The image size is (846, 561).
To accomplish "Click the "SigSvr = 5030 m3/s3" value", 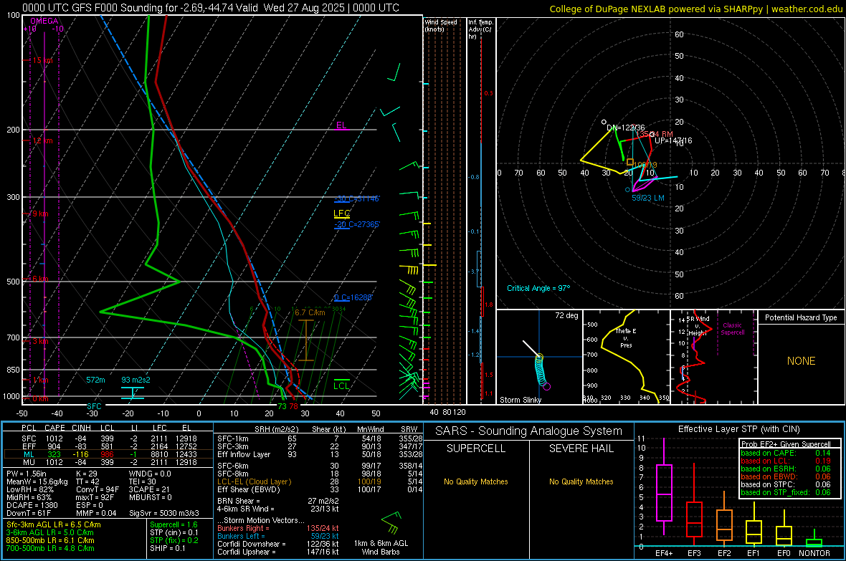I will tap(164, 513).
